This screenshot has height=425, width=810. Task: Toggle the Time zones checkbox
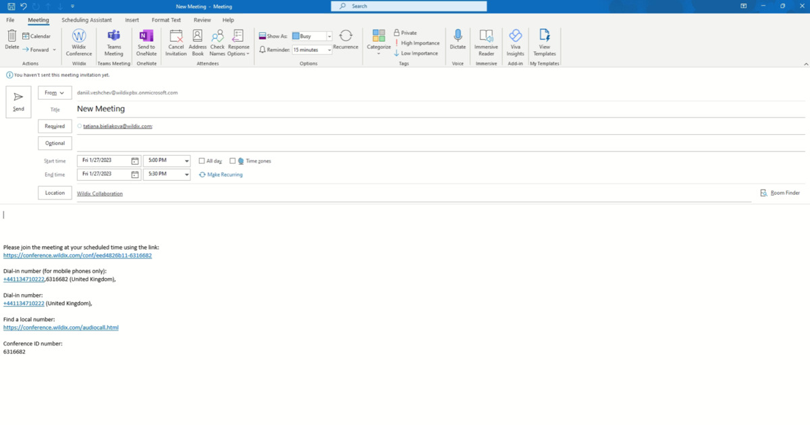point(233,161)
